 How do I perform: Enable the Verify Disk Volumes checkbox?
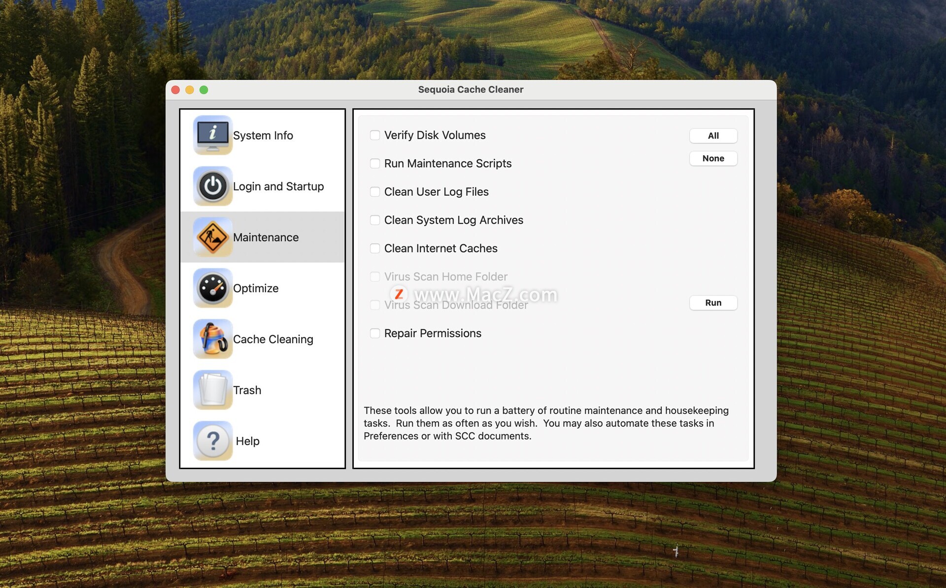click(375, 135)
